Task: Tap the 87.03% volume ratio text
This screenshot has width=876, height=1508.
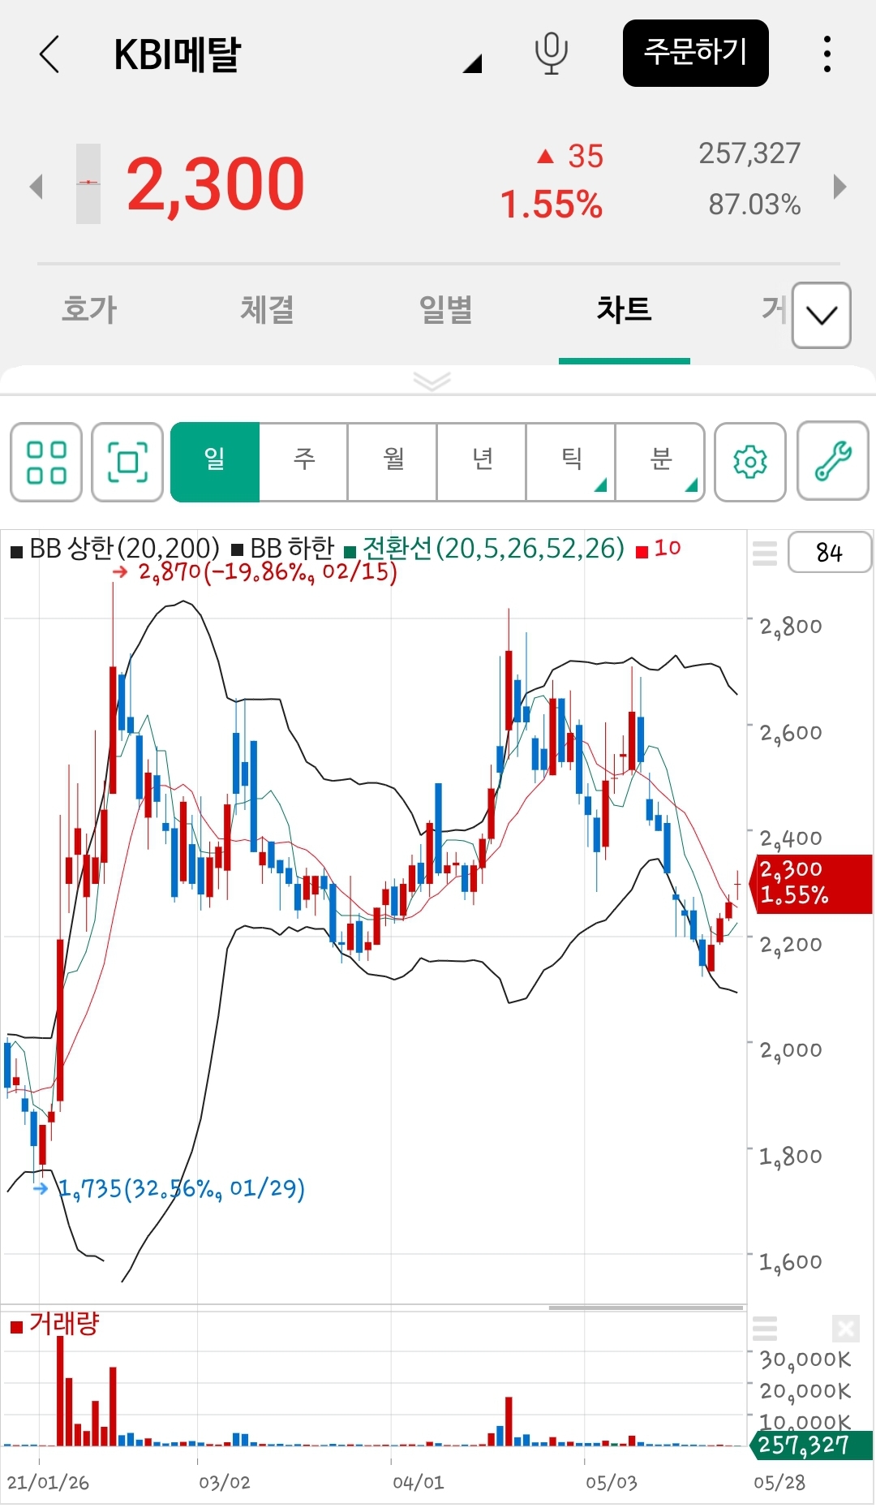Action: click(x=754, y=205)
